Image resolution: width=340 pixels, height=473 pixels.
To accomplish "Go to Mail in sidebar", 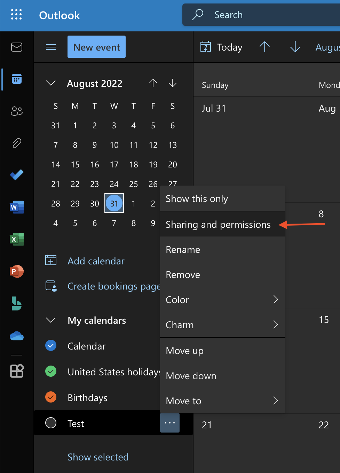I will (x=17, y=47).
